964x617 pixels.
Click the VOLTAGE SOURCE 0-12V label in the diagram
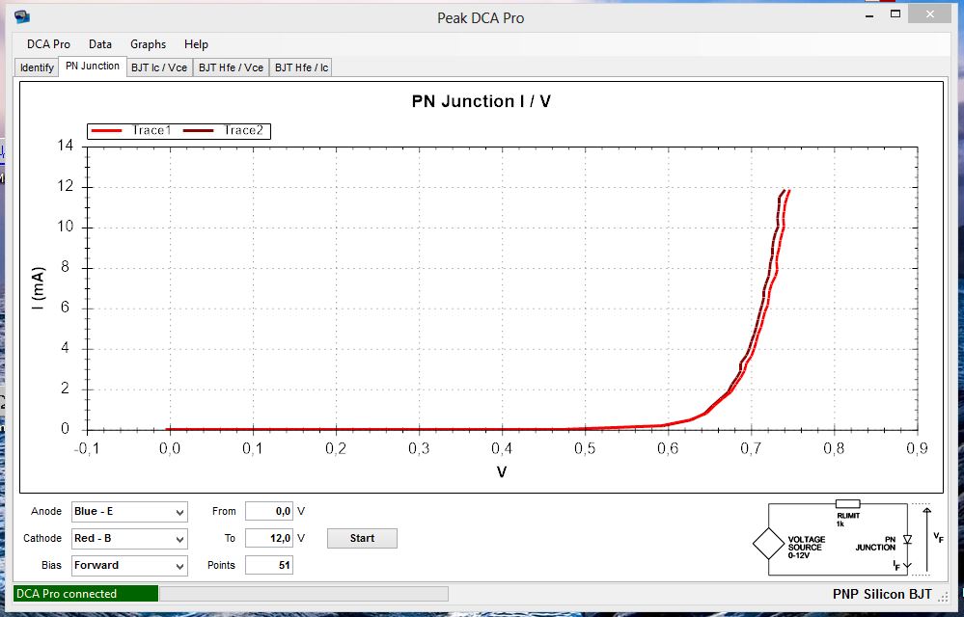806,547
